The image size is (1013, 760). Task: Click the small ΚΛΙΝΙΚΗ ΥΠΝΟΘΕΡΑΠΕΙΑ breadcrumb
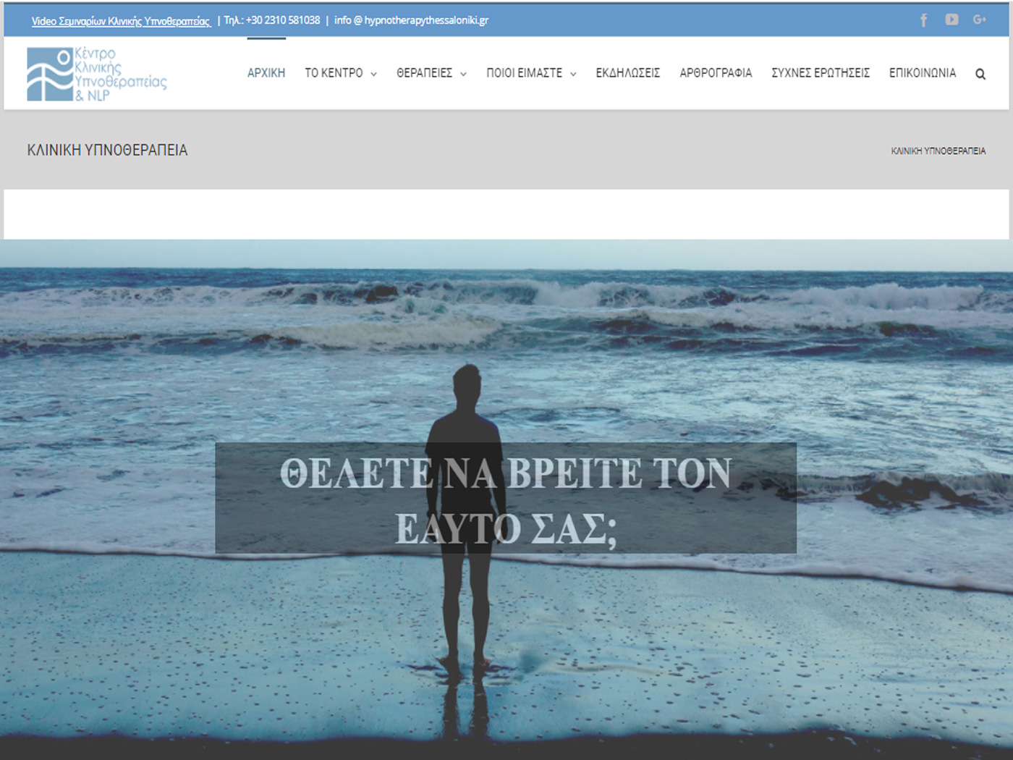[938, 151]
